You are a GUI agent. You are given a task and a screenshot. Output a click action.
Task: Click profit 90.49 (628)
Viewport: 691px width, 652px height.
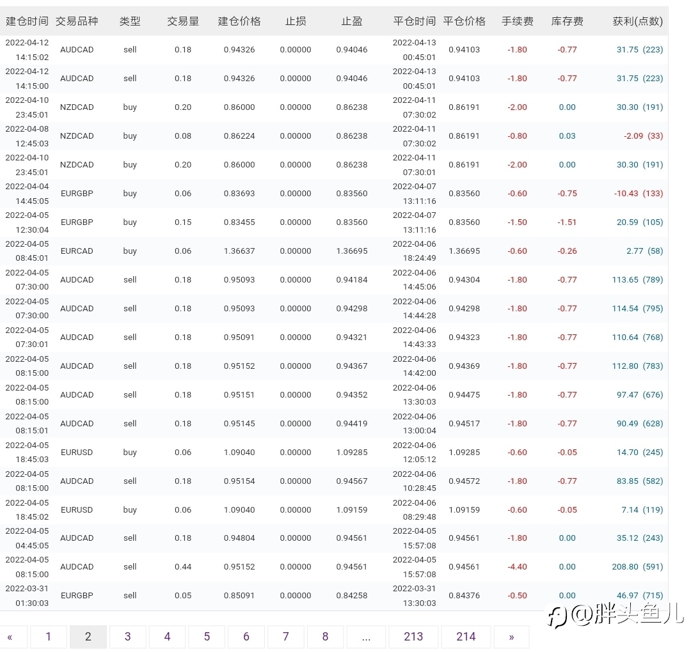(x=640, y=424)
